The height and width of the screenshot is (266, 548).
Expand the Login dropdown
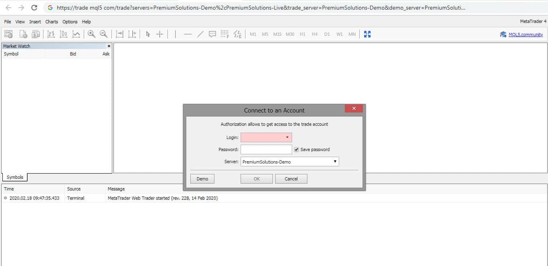pyautogui.click(x=287, y=137)
